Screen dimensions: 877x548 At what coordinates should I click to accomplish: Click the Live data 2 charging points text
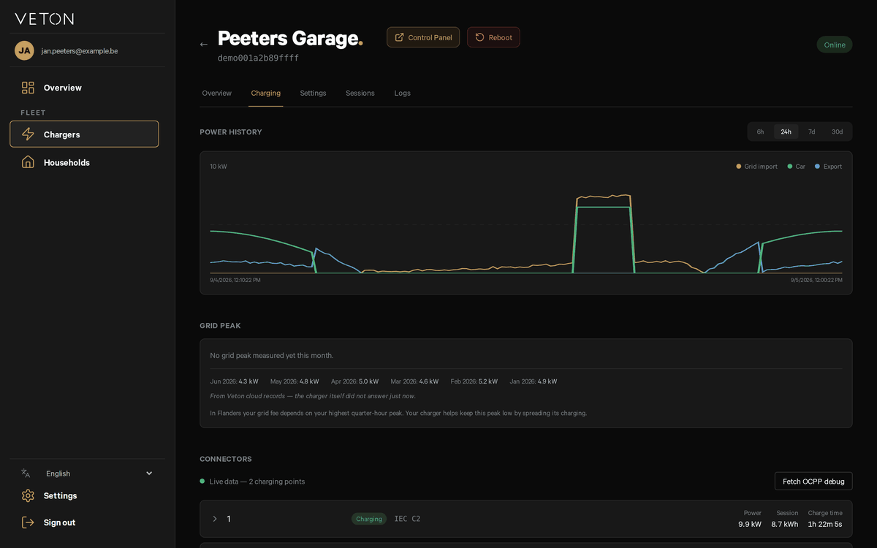pyautogui.click(x=257, y=482)
